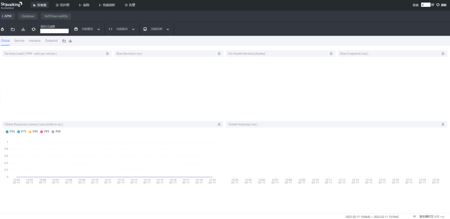Image resolution: width=450 pixels, height=219 pixels.
Task: Click 'Services Load ( CPM - calls per minute )' title
Action: [31, 53]
